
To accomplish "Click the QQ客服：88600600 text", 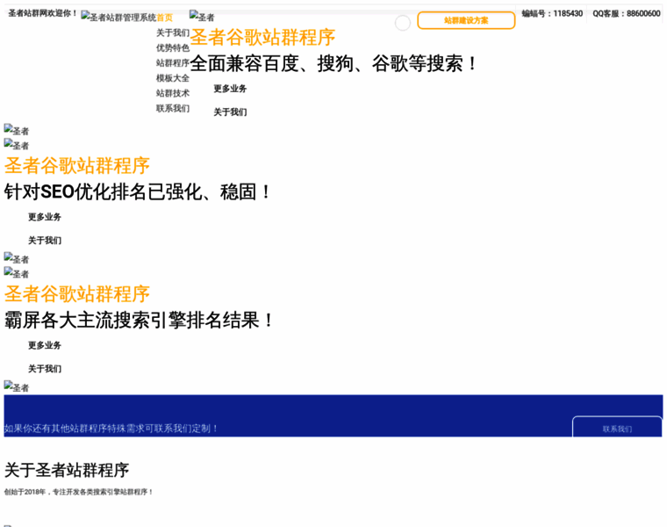I will click(x=627, y=14).
